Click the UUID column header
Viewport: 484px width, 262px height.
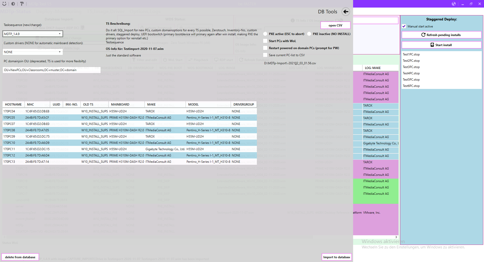(x=56, y=104)
